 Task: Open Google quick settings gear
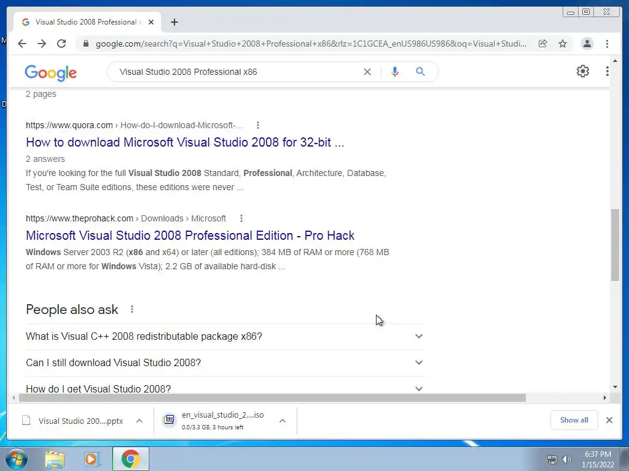pos(582,71)
